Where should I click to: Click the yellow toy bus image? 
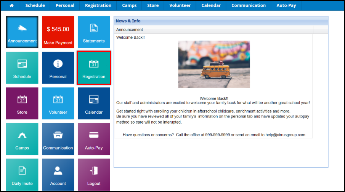click(214, 64)
